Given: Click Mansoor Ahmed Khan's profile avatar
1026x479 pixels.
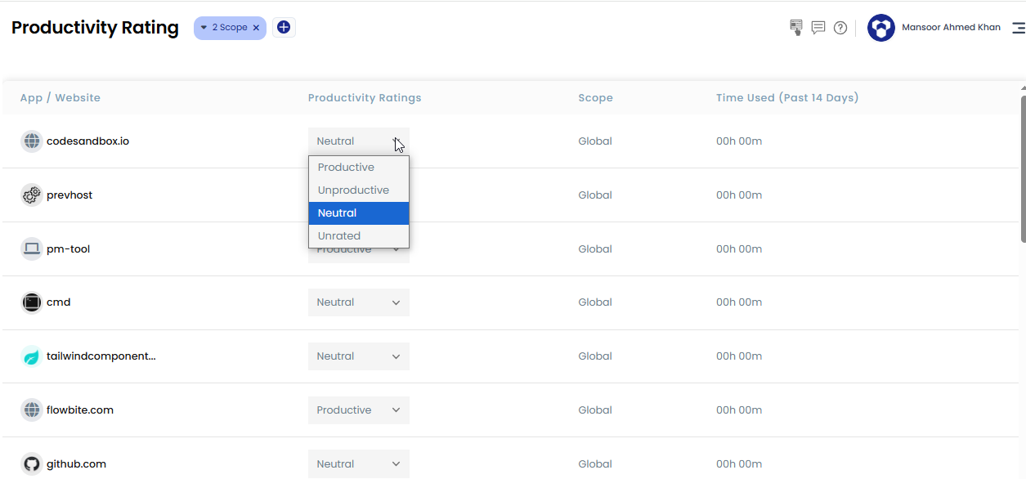Looking at the screenshot, I should coord(881,27).
